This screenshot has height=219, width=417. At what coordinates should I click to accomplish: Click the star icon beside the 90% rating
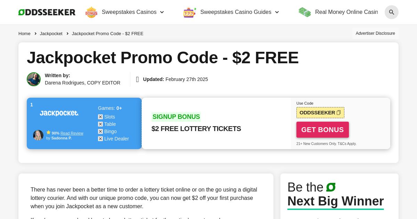pos(49,132)
